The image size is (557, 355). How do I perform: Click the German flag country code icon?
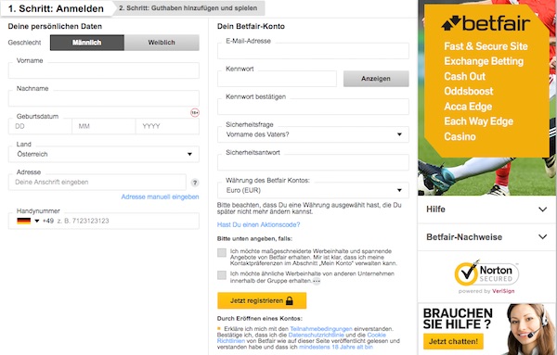pyautogui.click(x=24, y=221)
